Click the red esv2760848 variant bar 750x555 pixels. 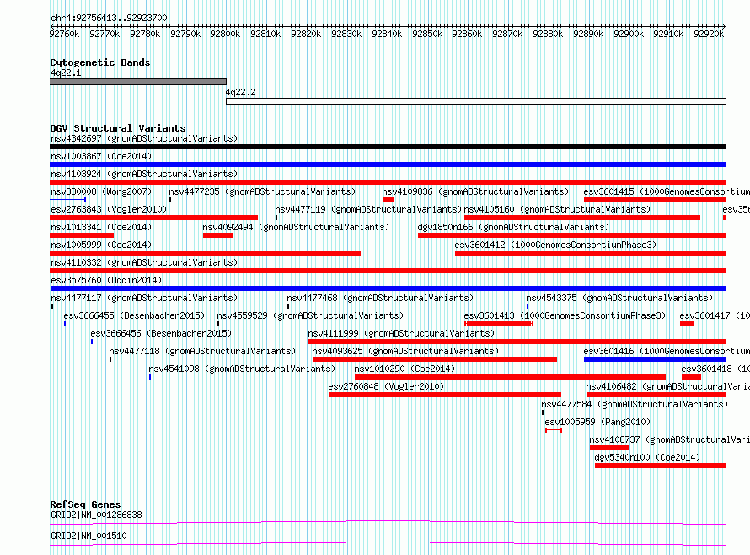coord(444,395)
